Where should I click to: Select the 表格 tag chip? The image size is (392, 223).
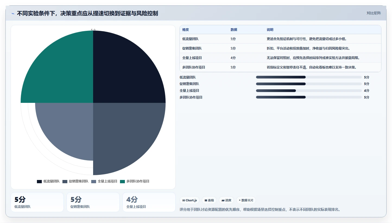[209, 200]
